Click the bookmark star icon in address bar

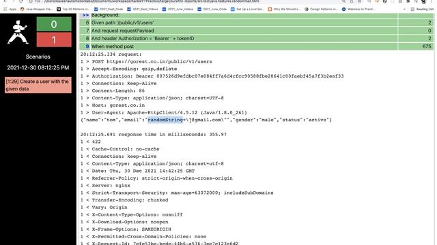pos(360,1)
